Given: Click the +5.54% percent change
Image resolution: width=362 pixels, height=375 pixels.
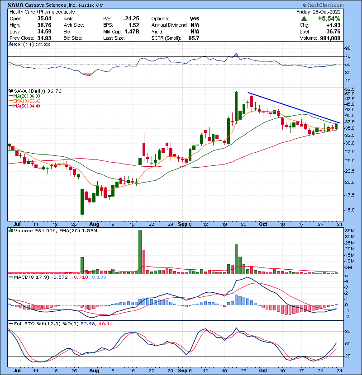Looking at the screenshot, I should click(x=329, y=19).
